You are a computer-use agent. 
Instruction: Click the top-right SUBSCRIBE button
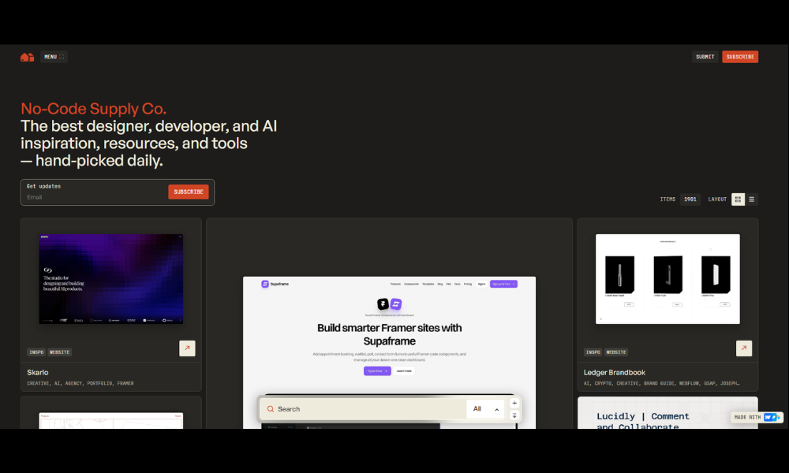coord(740,57)
